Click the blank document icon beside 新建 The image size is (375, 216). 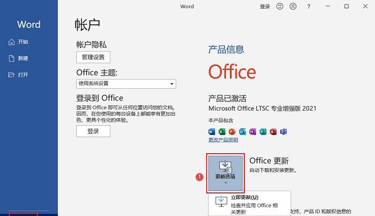12,58
